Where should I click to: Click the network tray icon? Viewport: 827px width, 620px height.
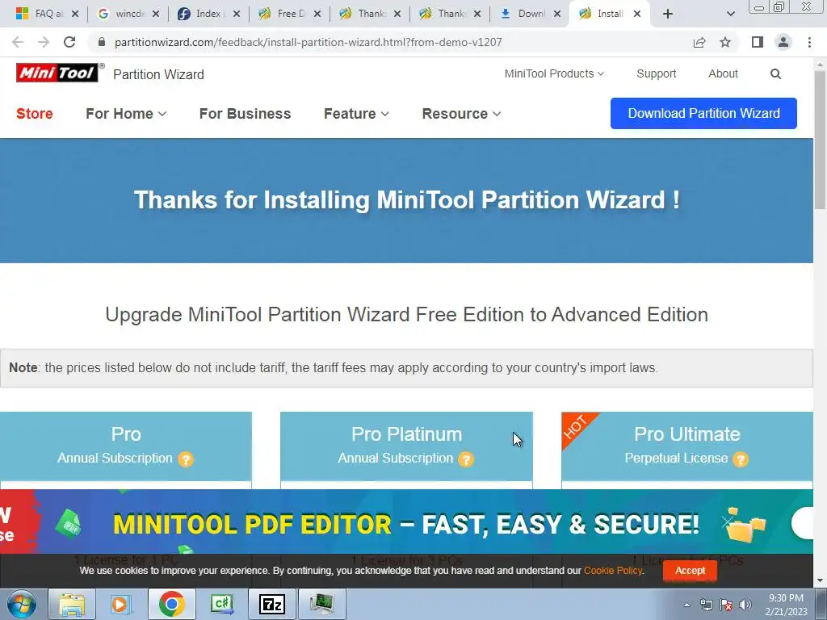tap(706, 605)
